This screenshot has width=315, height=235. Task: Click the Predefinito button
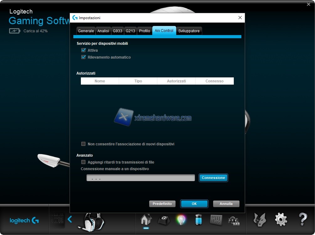click(x=162, y=204)
